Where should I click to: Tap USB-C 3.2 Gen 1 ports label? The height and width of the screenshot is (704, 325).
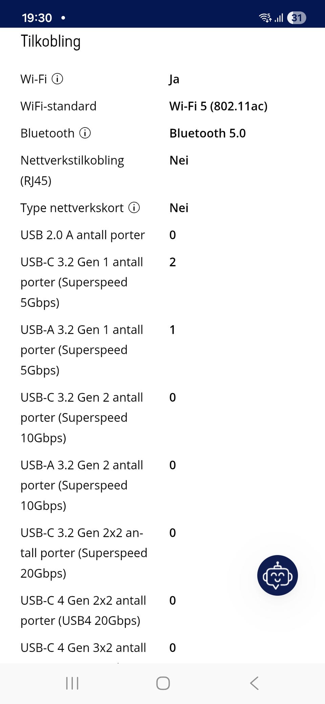tap(82, 282)
